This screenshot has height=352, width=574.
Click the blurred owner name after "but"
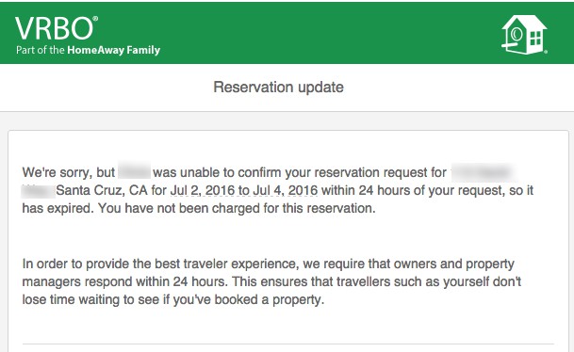tap(135, 172)
